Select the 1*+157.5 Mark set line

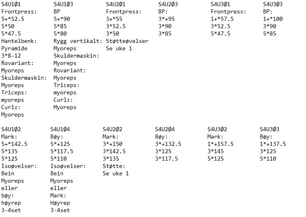tap(220, 144)
